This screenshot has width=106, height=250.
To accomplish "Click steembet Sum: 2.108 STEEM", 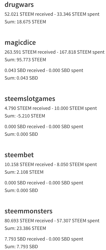I will tap(24, 172).
